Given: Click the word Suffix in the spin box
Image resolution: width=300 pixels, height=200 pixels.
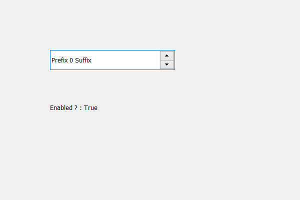Looking at the screenshot, I should (83, 60).
